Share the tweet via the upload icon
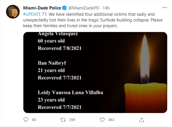 141,120
